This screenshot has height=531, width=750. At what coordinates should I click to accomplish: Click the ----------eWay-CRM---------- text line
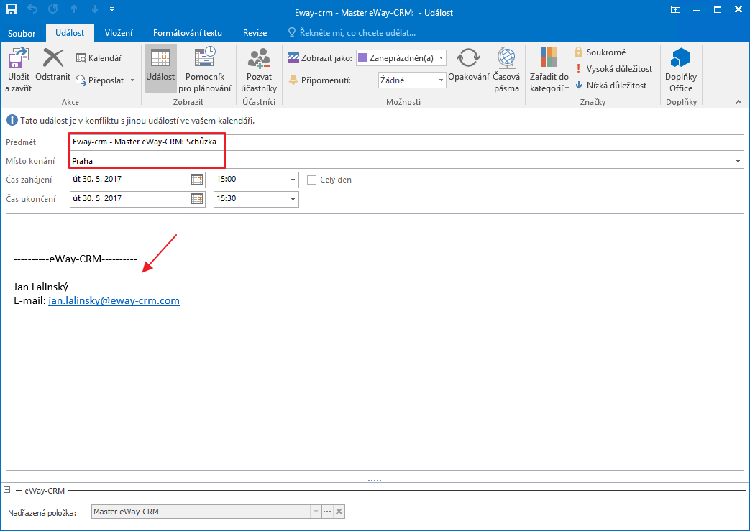tap(75, 259)
